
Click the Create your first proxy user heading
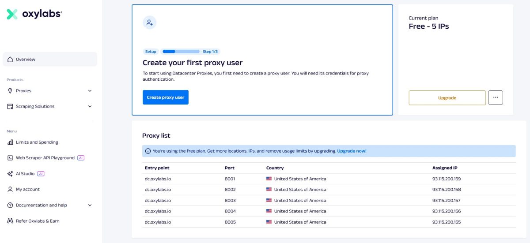(x=193, y=63)
